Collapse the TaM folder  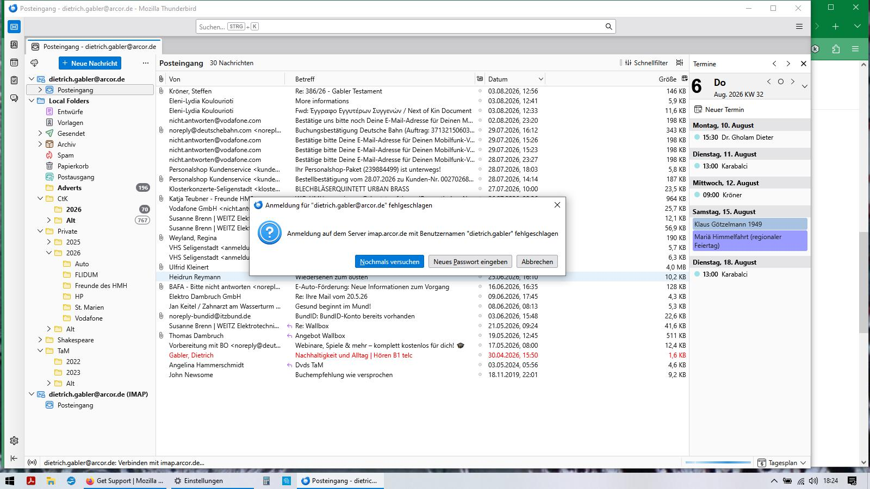click(40, 350)
